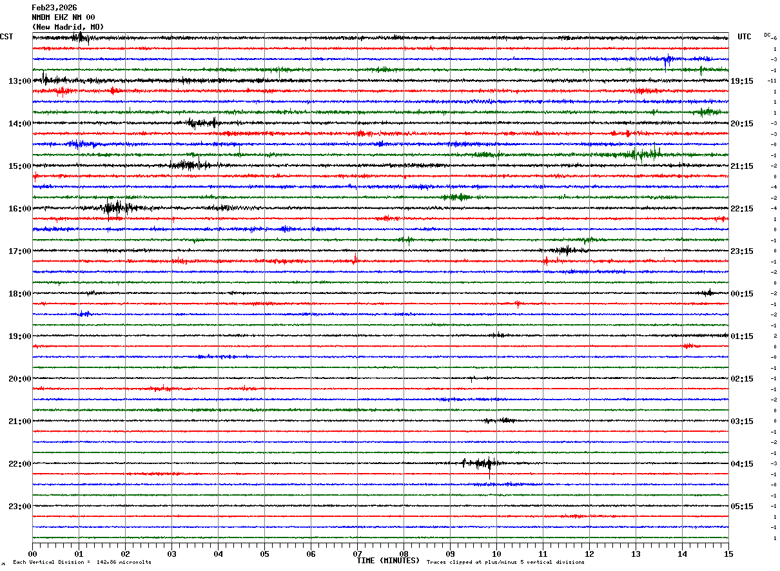The width and height of the screenshot is (780, 571).
Task: Click the 04:15 UTC time label
Action: tap(742, 464)
